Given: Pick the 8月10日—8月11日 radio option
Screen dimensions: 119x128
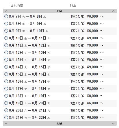Looking at the screenshot, I should click(x=6, y=38).
